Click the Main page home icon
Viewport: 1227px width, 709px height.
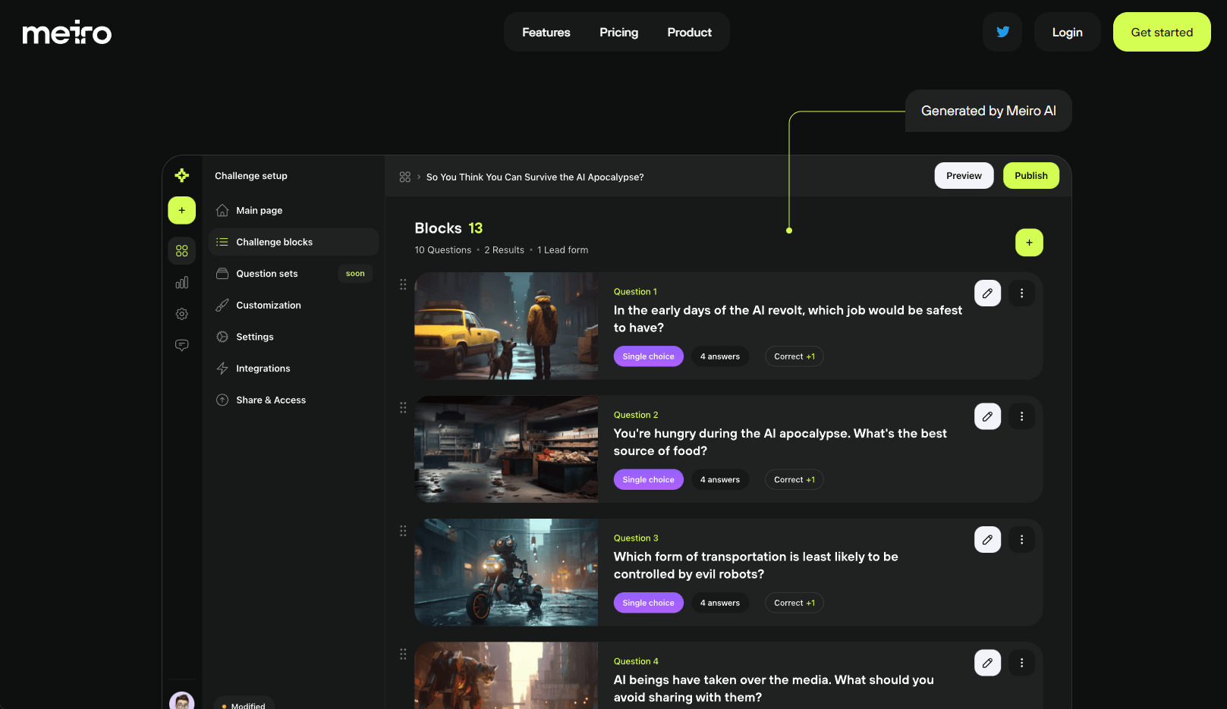[222, 210]
